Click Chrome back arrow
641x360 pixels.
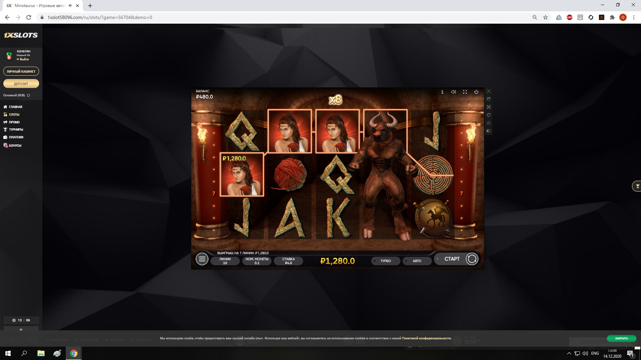point(7,17)
